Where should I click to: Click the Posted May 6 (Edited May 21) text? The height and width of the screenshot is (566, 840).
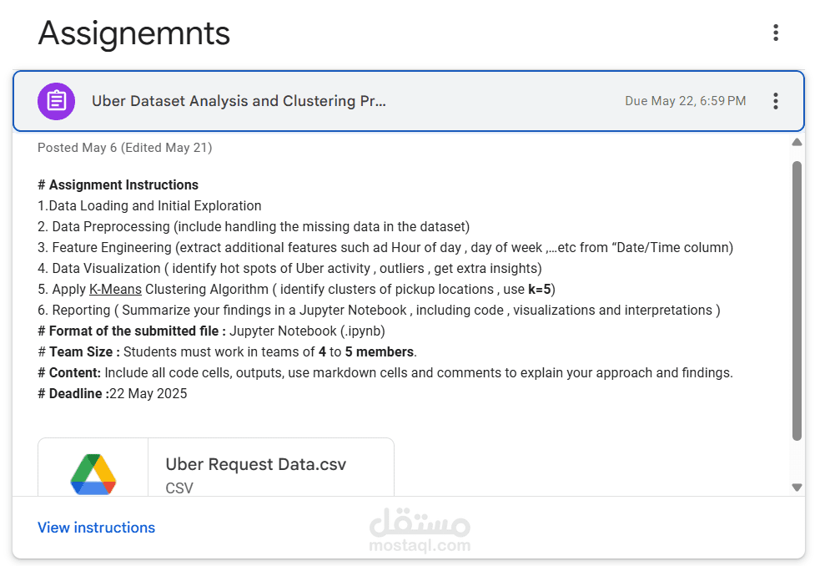125,148
